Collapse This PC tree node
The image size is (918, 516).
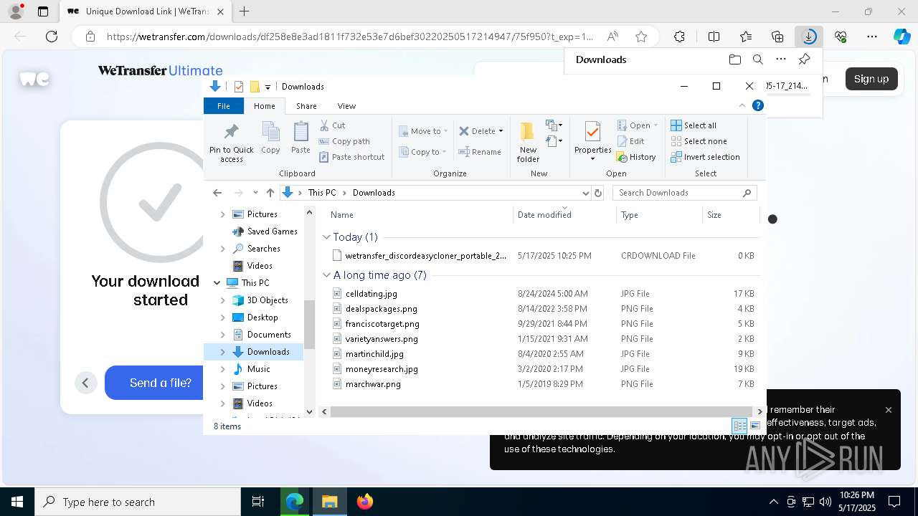217,283
